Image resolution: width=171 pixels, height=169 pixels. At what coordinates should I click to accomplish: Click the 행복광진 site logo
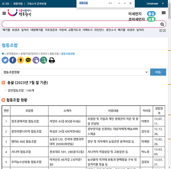(x=20, y=13)
